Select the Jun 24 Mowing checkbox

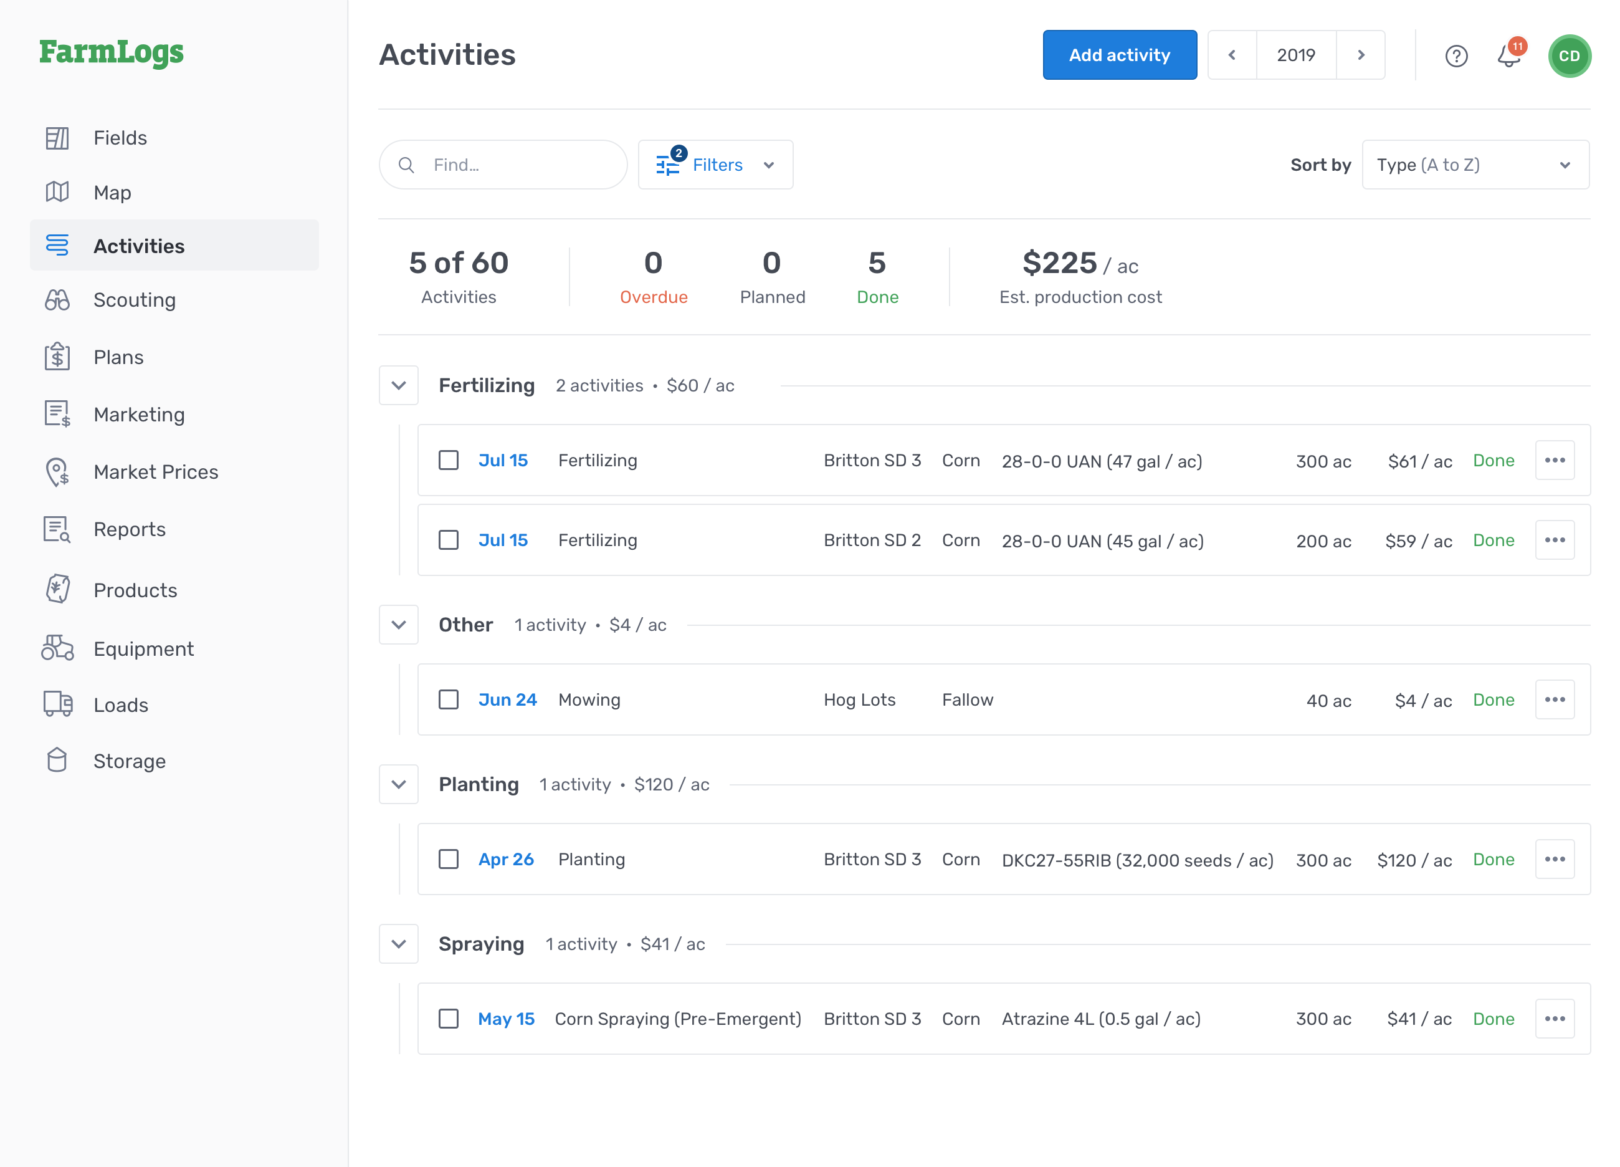(x=449, y=699)
